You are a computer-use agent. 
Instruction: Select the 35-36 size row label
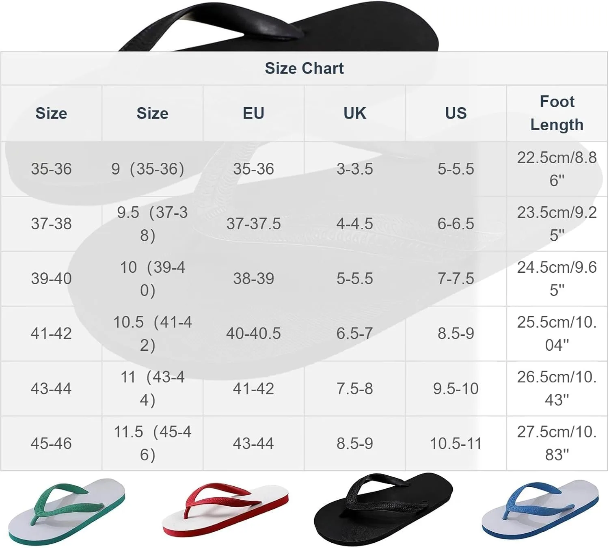click(x=51, y=169)
